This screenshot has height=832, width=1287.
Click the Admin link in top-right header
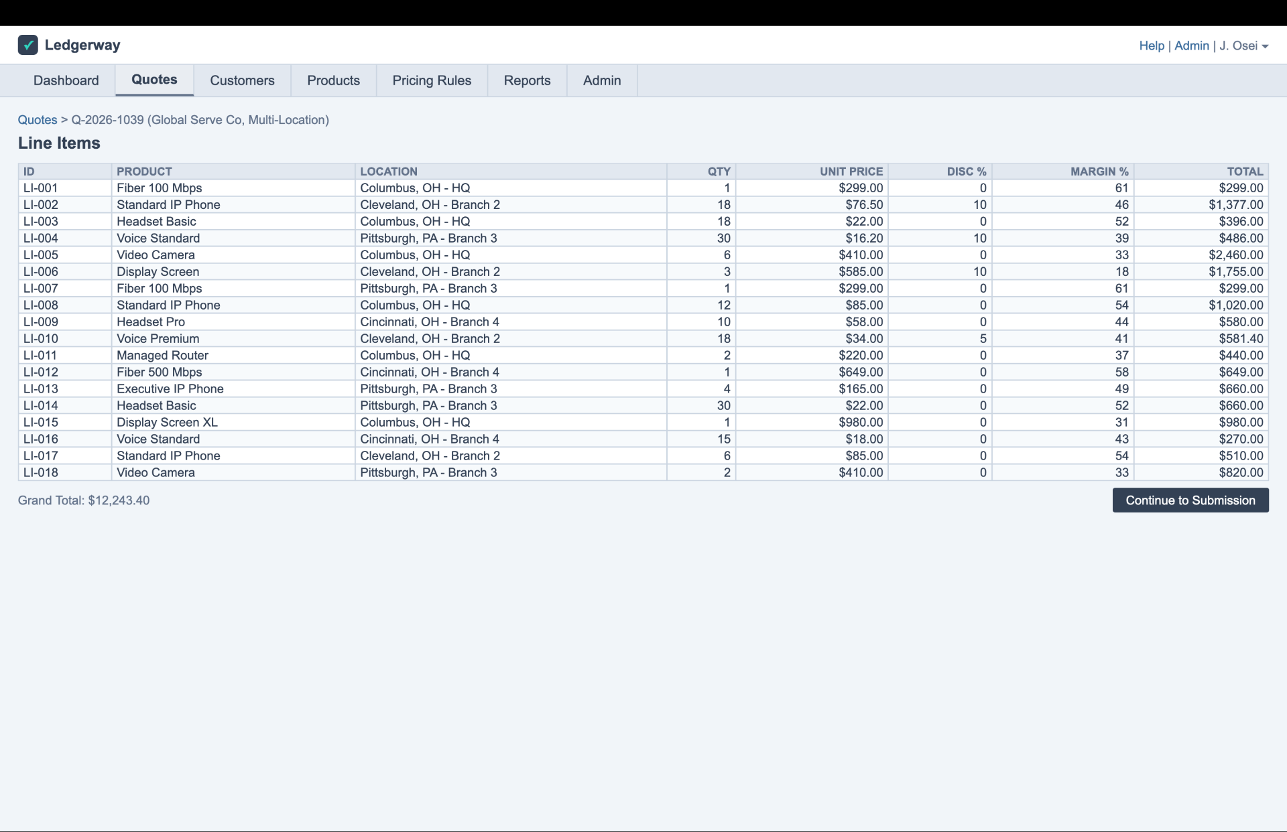(1191, 46)
